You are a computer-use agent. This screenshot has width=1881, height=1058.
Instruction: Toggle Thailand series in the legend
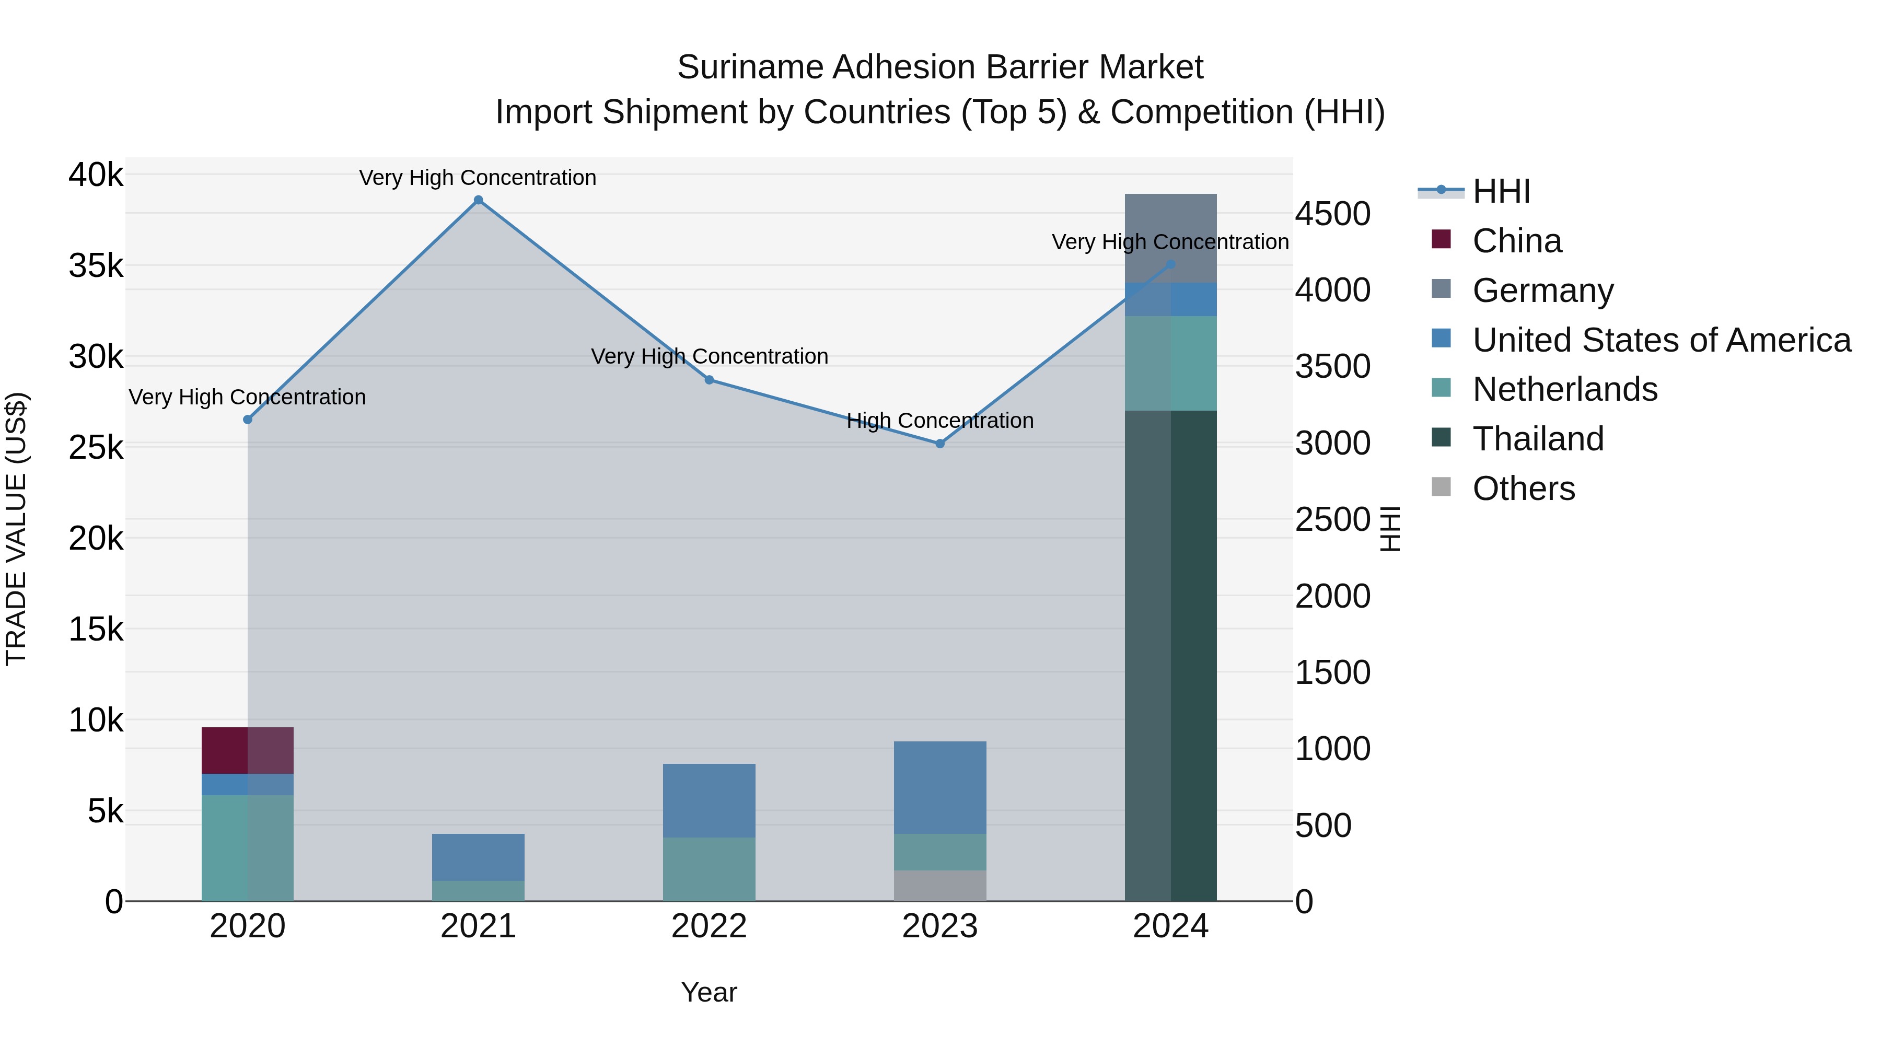(x=1517, y=439)
